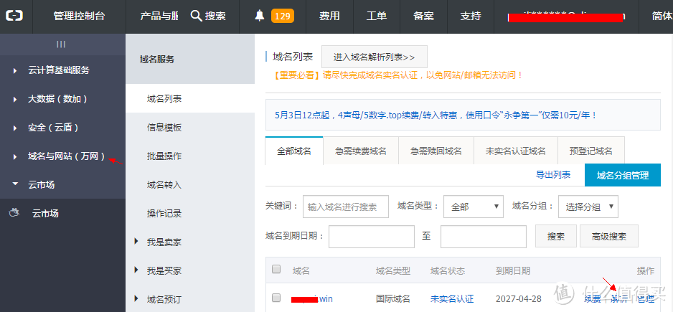Click the 简体 language selector
The image size is (673, 312).
pyautogui.click(x=661, y=16)
